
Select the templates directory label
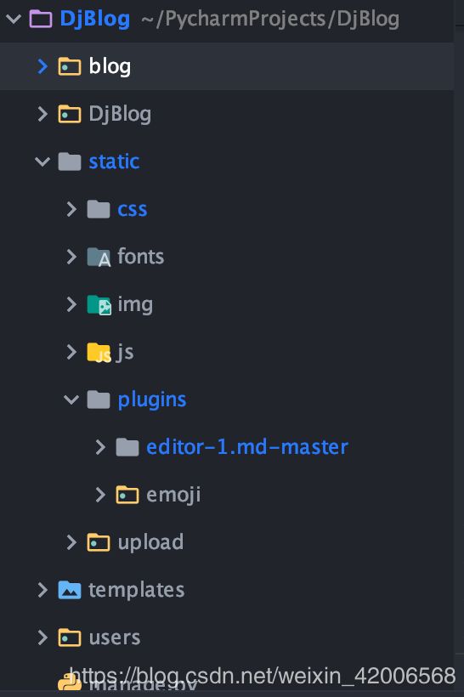[x=137, y=590]
